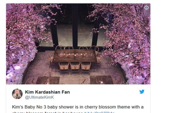Visit the @UltimateKimK handle
This screenshot has height=113, width=170.
coord(39,97)
